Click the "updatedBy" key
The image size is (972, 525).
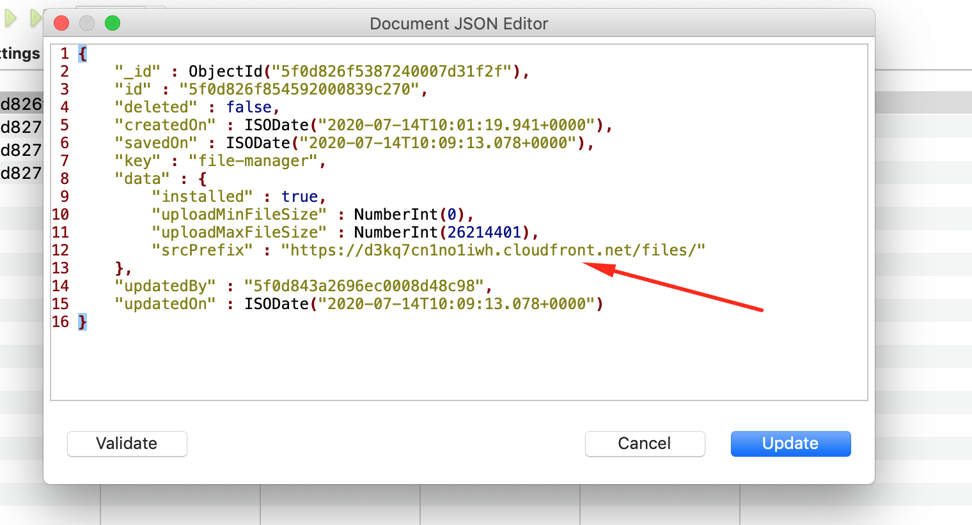tap(165, 286)
